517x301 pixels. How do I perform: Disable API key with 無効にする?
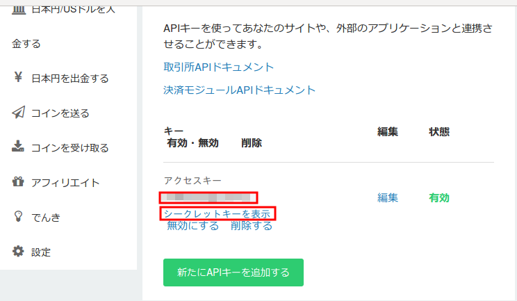coord(192,226)
